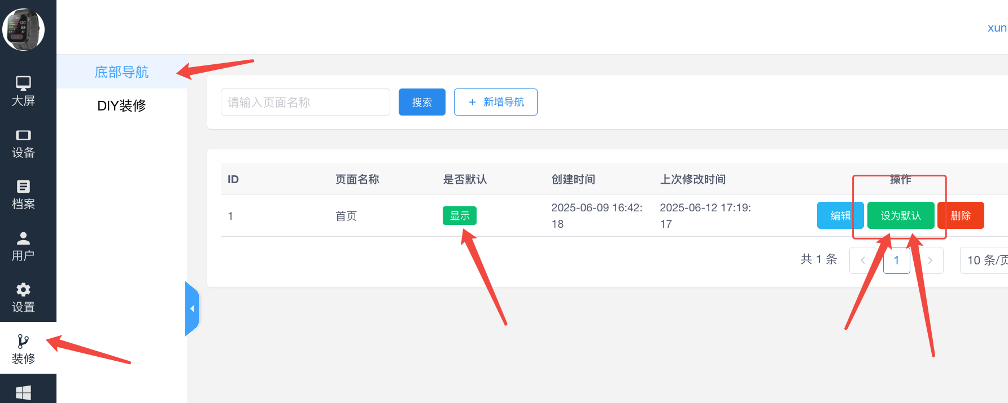
Task: Open the 大屏 monitor icon
Action: [x=23, y=83]
